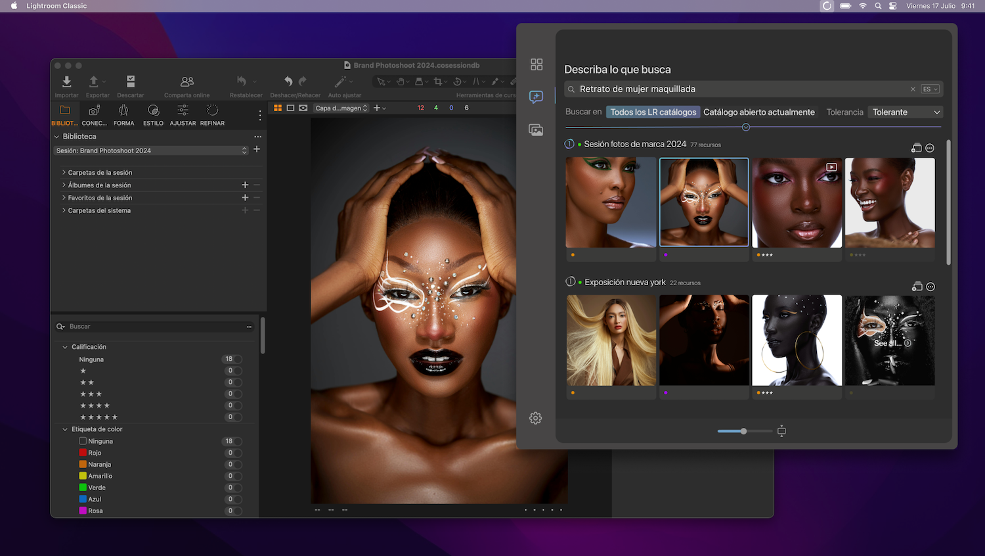
Task: Click the Importar download icon
Action: click(66, 81)
